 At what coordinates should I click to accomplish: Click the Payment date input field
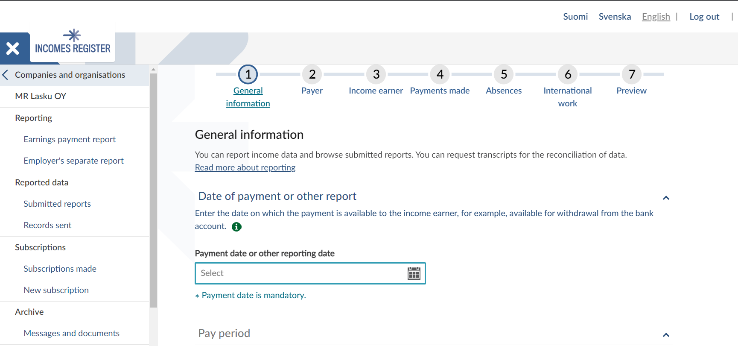[299, 273]
